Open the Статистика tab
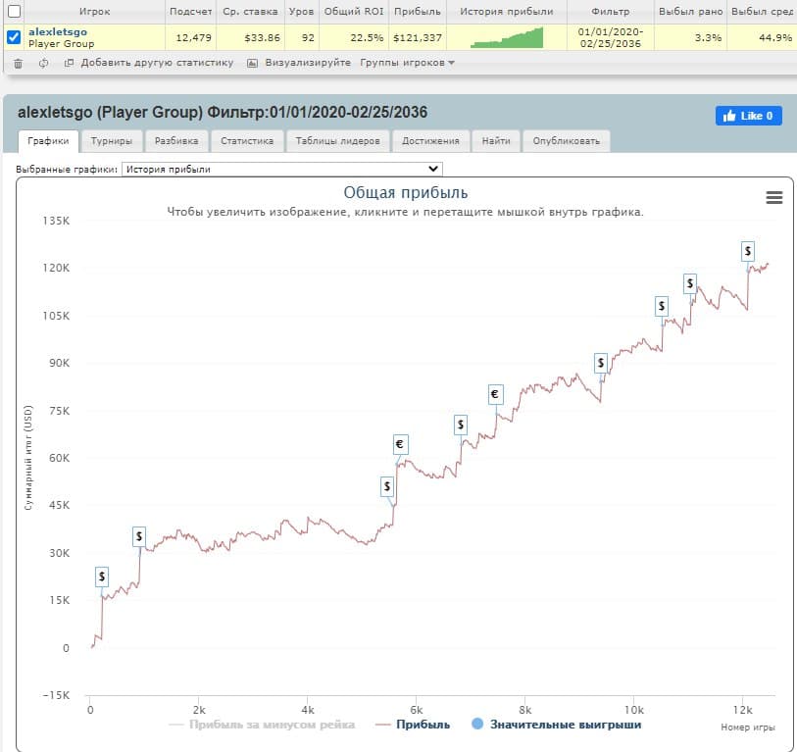 [x=247, y=141]
